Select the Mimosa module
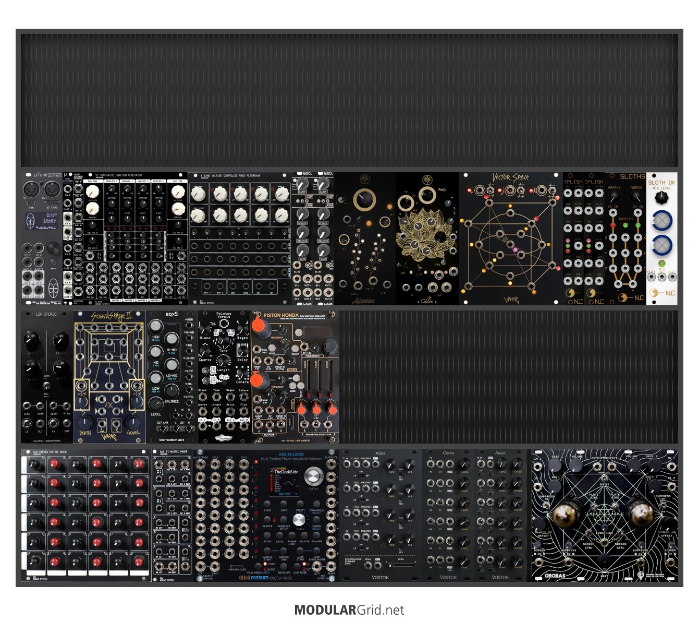Viewport: 699px width, 621px height. [x=365, y=238]
